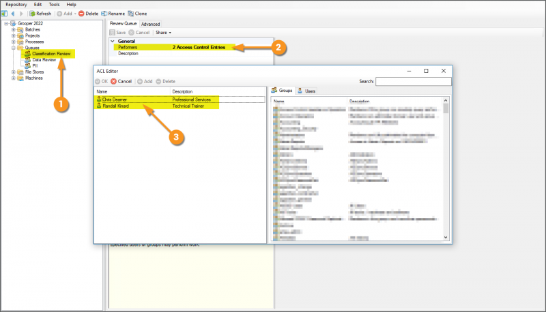Open the Edit menu

click(x=38, y=5)
